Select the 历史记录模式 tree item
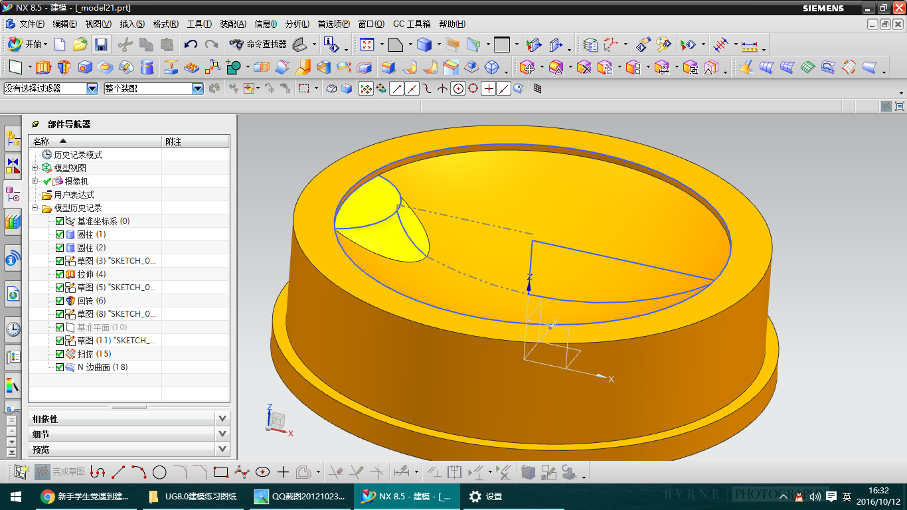Image resolution: width=907 pixels, height=510 pixels. coord(78,155)
